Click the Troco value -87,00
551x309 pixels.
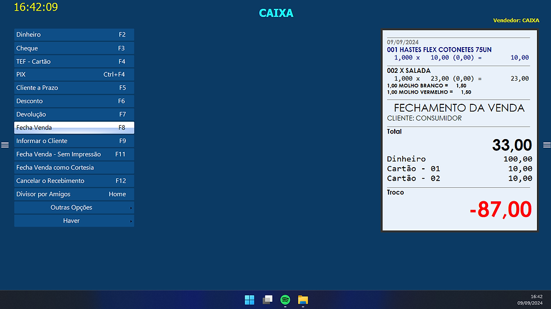coord(501,210)
